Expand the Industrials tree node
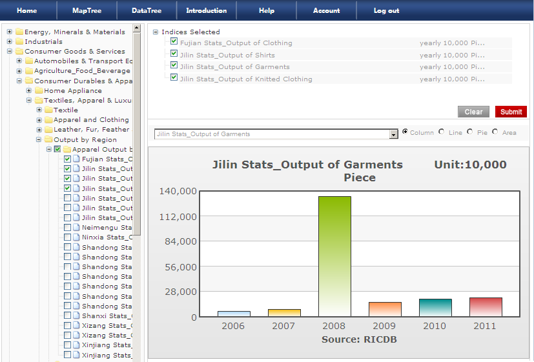 coord(10,41)
